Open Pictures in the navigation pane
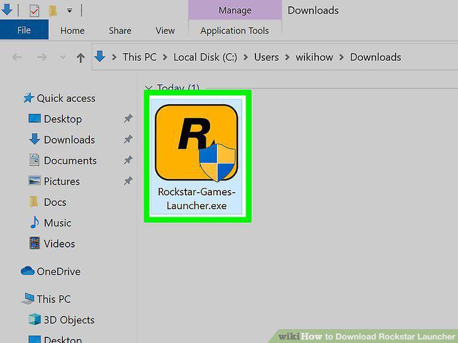This screenshot has width=458, height=343. tap(62, 182)
